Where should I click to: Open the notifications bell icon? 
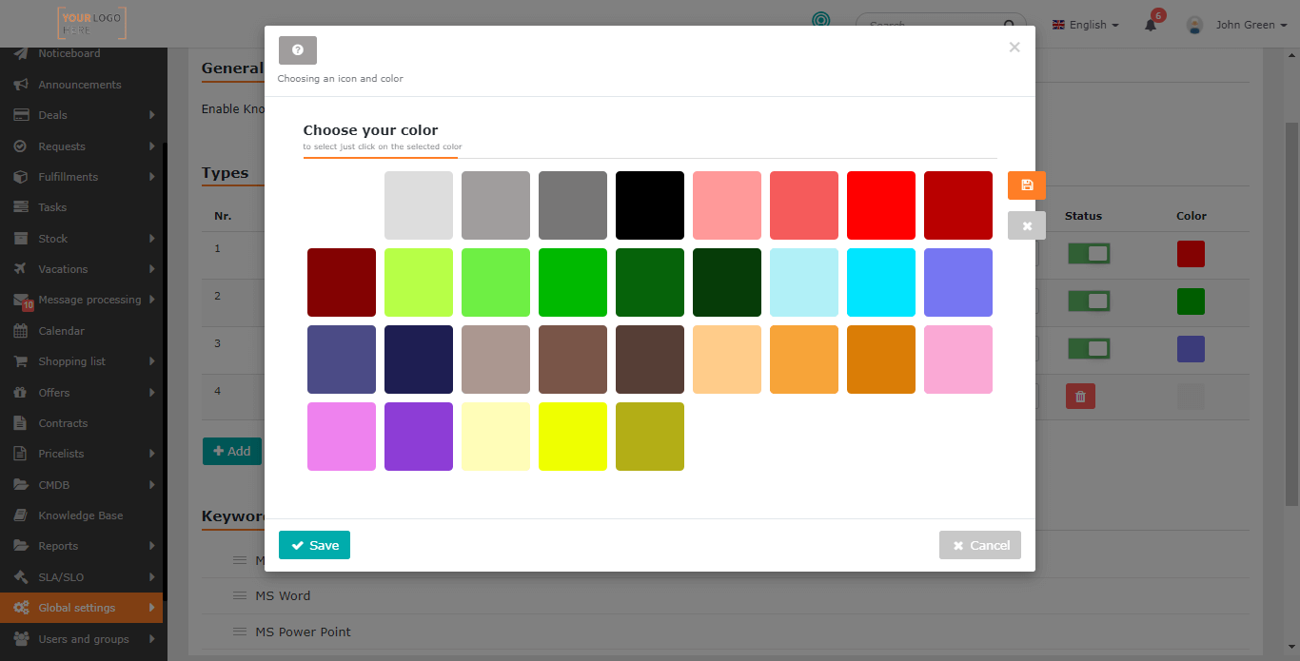[1151, 26]
